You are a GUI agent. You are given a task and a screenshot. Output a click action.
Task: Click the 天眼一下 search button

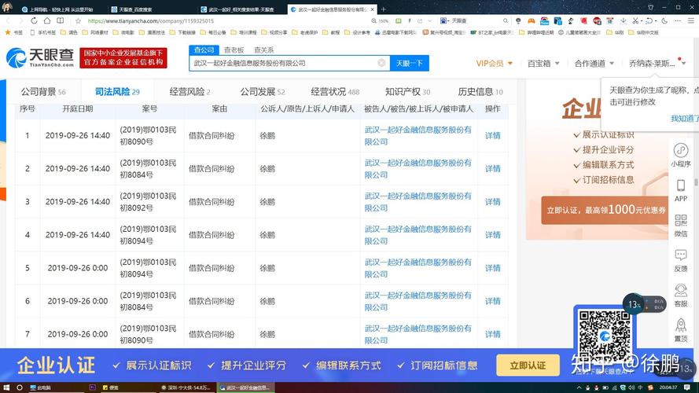(x=409, y=63)
